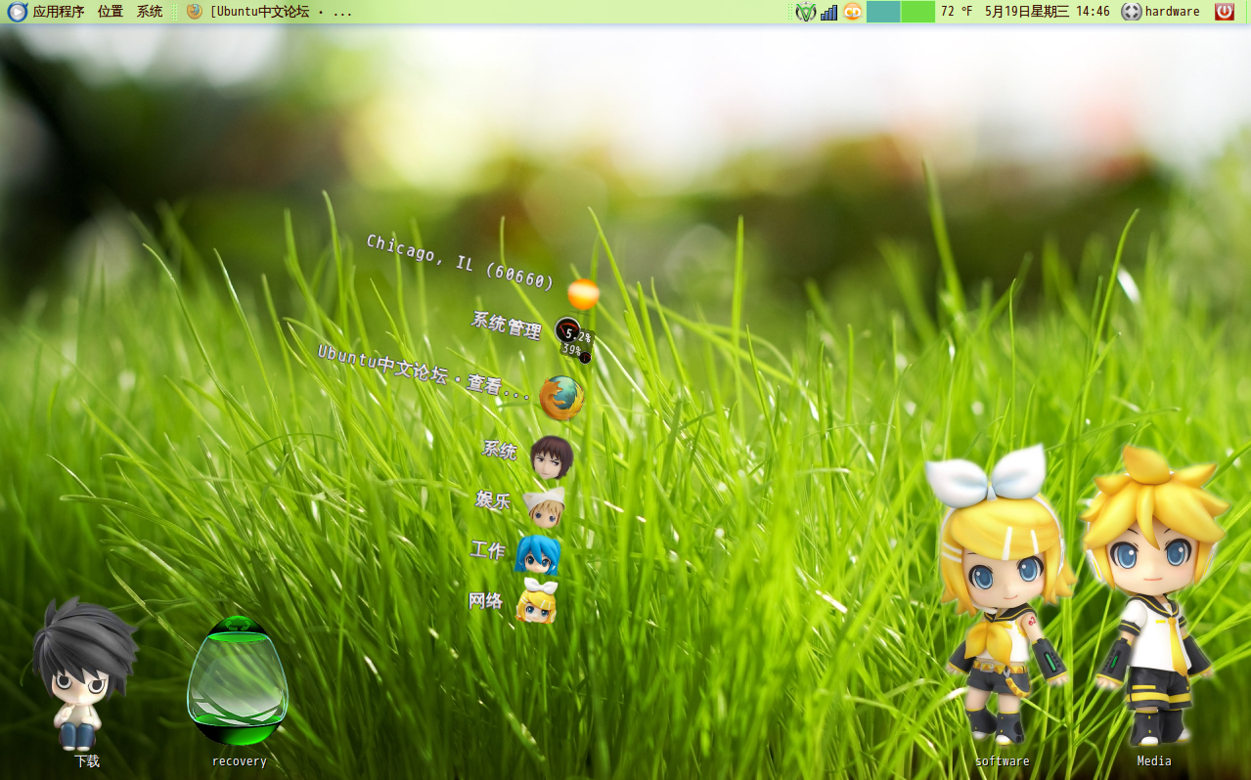The height and width of the screenshot is (780, 1251).
Task: Click the Ubuntu logo icon in panel
Action: (17, 12)
